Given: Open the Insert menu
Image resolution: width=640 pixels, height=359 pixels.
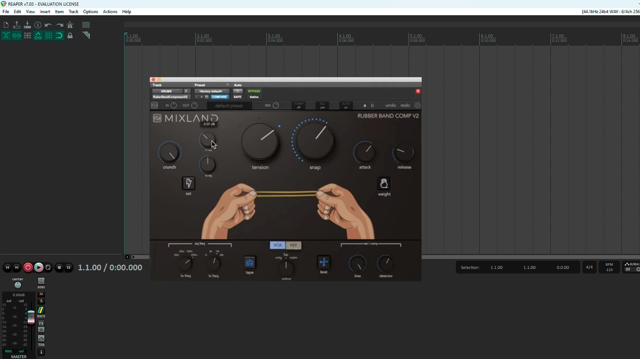Looking at the screenshot, I should (45, 12).
